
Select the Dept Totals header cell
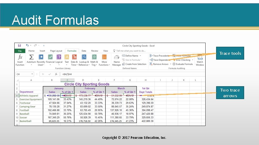tap(146, 92)
